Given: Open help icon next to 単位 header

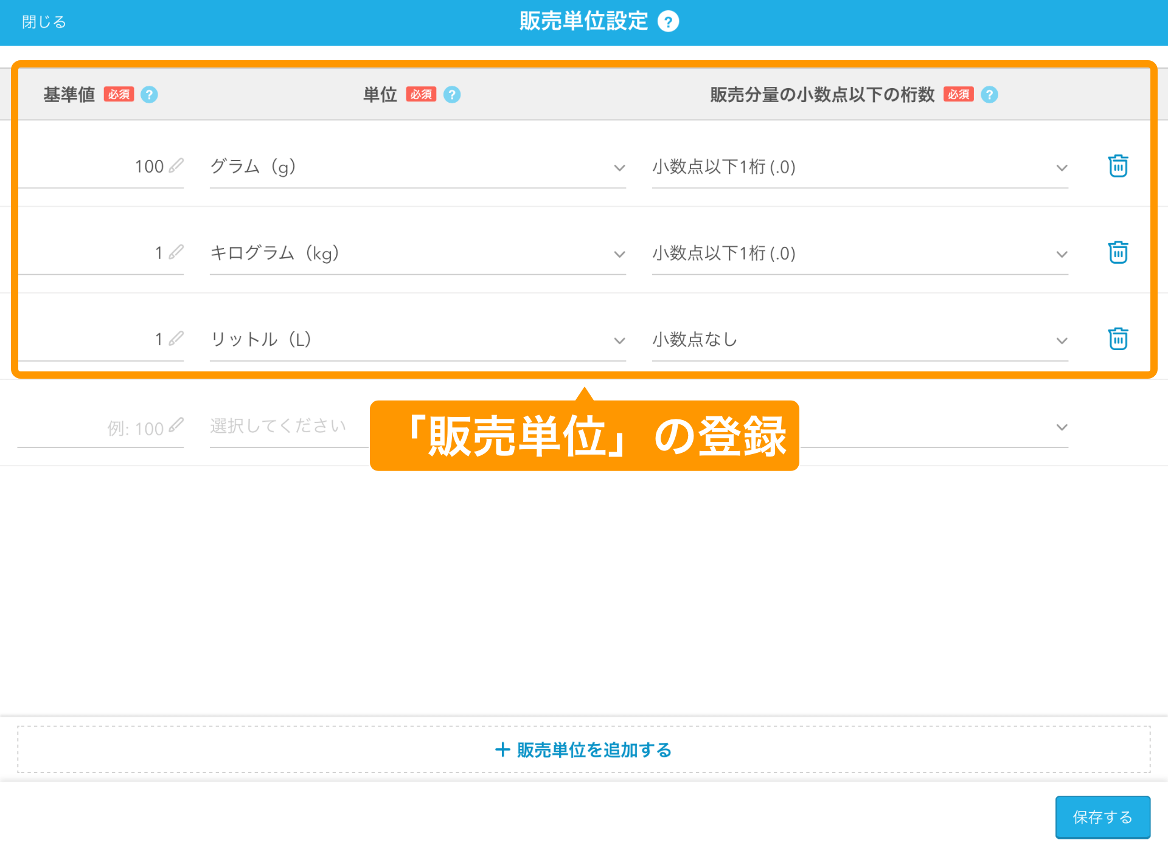Looking at the screenshot, I should 452,95.
